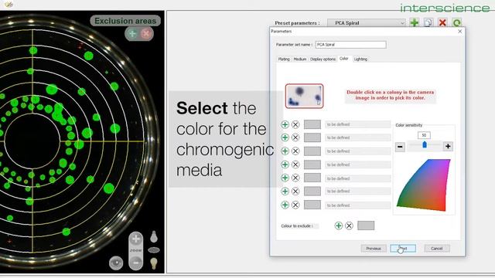Image resolution: width=495 pixels, height=278 pixels.
Task: Click first row 'to be defined' field
Action: click(x=357, y=124)
